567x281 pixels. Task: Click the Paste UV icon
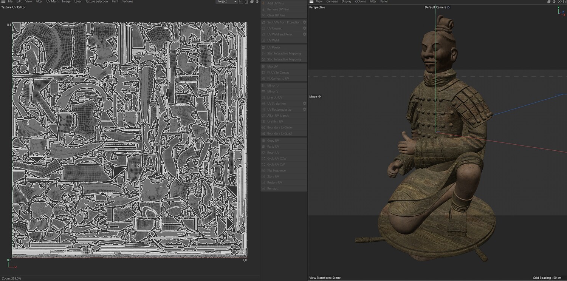pos(263,147)
